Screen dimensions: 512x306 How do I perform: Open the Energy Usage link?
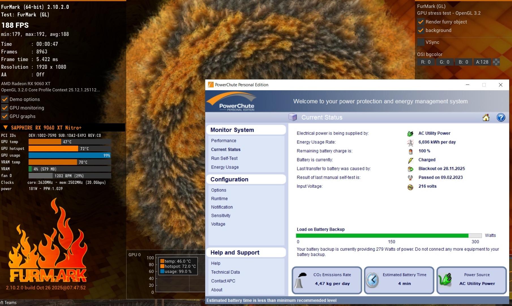click(x=225, y=167)
